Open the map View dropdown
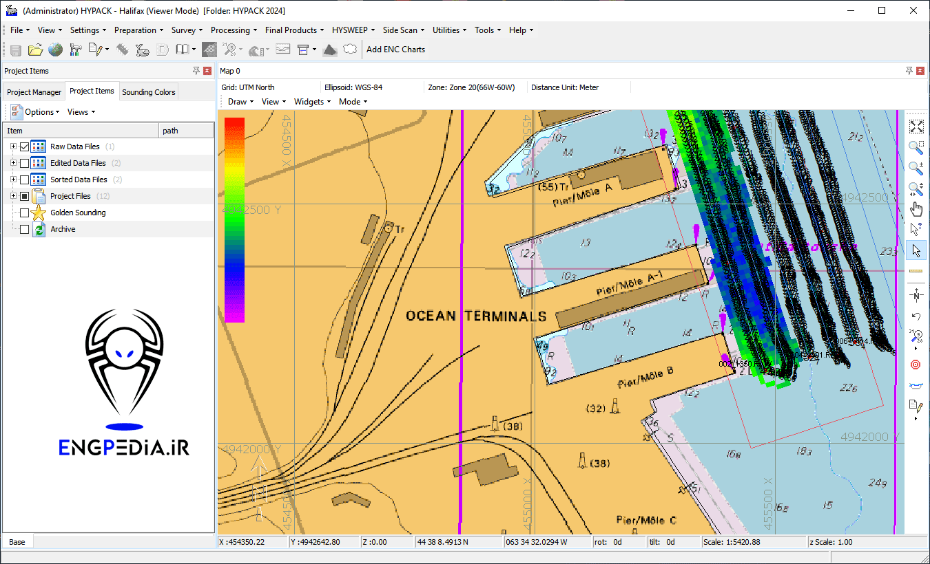This screenshot has height=564, width=930. tap(273, 102)
